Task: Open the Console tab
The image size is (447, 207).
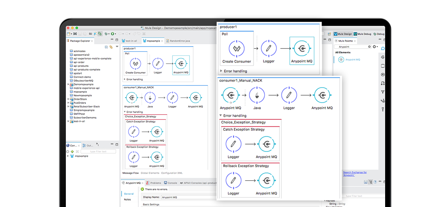Action: coord(170,183)
